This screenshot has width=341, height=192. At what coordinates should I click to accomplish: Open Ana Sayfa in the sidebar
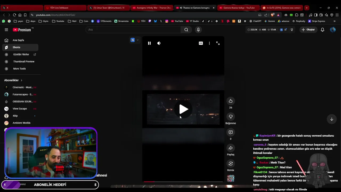coord(20,40)
